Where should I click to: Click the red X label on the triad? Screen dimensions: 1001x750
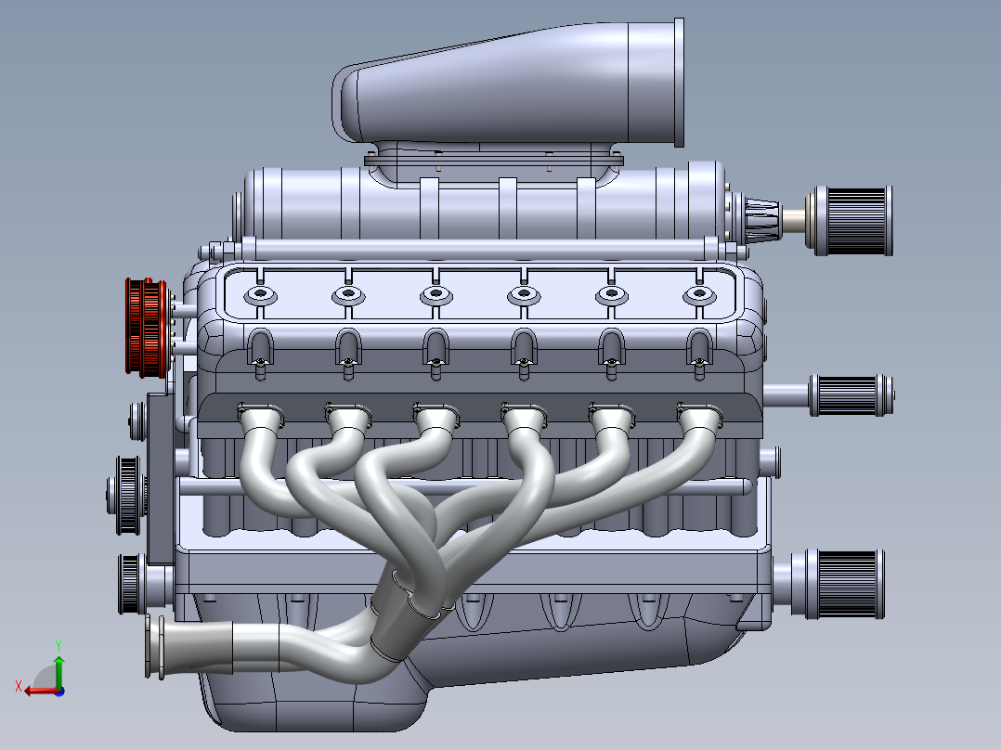tap(19, 685)
